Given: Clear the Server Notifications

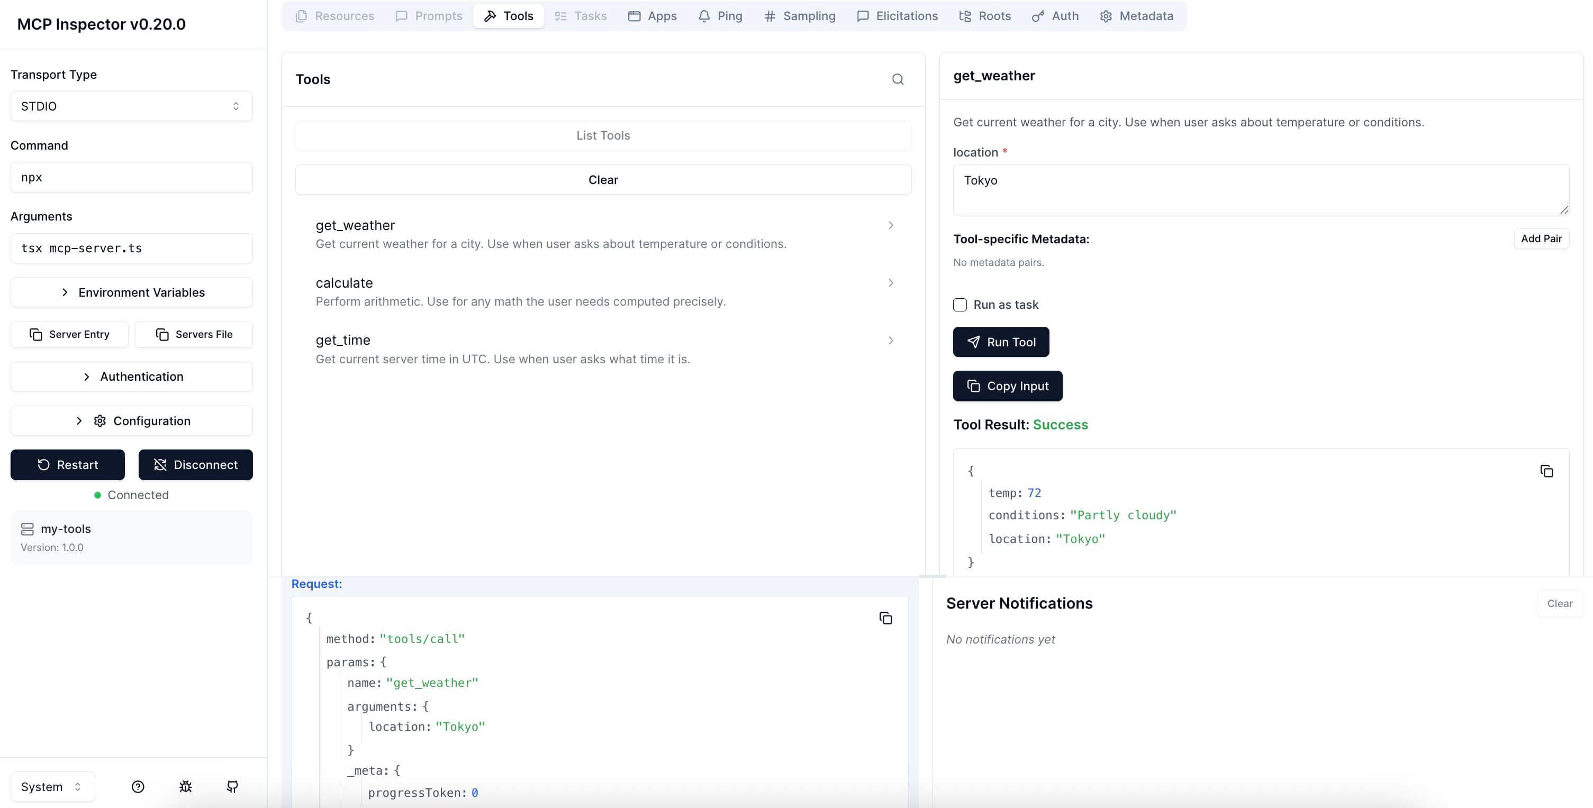Looking at the screenshot, I should (1559, 603).
